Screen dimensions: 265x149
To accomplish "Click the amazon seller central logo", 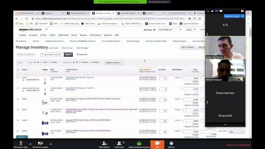I will [x=30, y=29].
